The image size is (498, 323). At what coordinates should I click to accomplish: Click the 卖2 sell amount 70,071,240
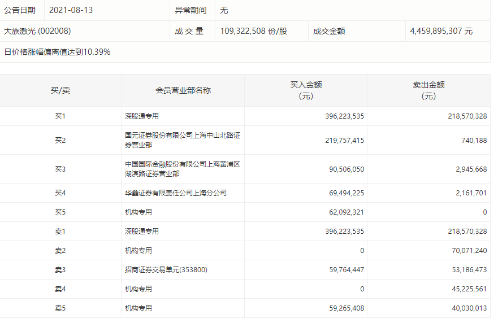point(466,251)
